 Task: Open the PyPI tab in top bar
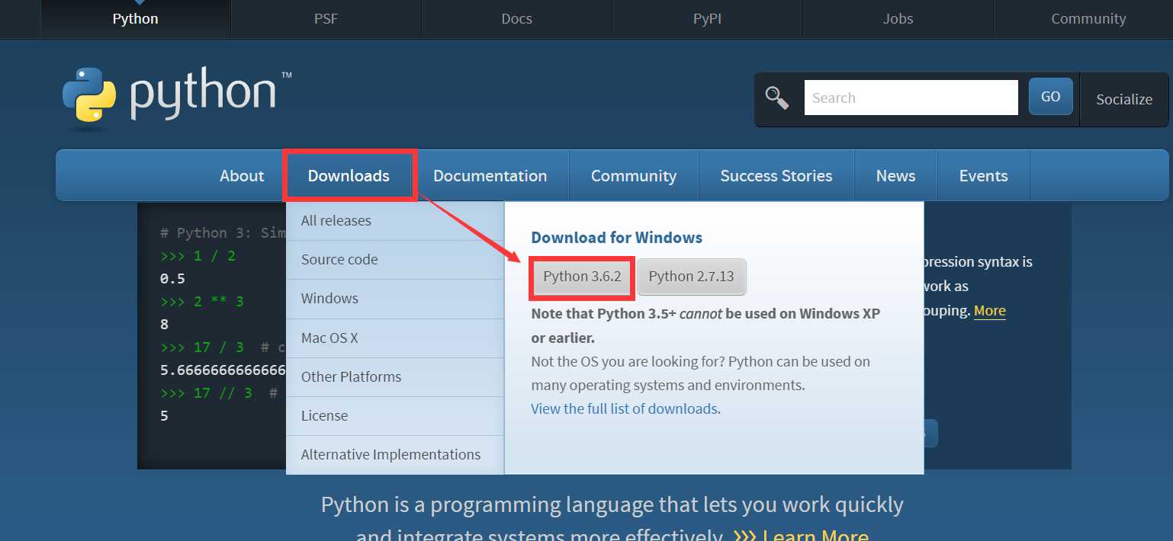(707, 19)
